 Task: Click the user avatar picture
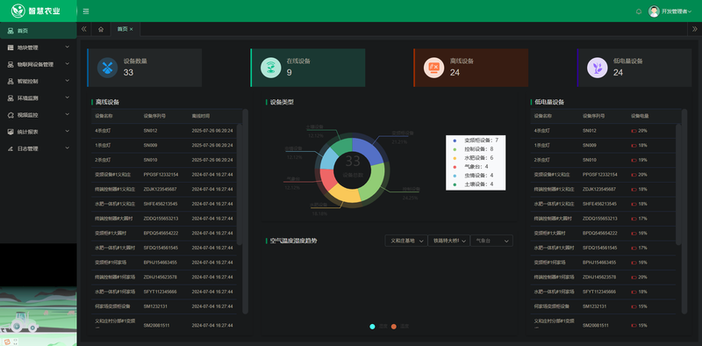654,11
